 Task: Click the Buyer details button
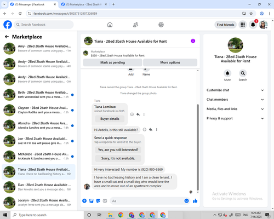click(110, 119)
